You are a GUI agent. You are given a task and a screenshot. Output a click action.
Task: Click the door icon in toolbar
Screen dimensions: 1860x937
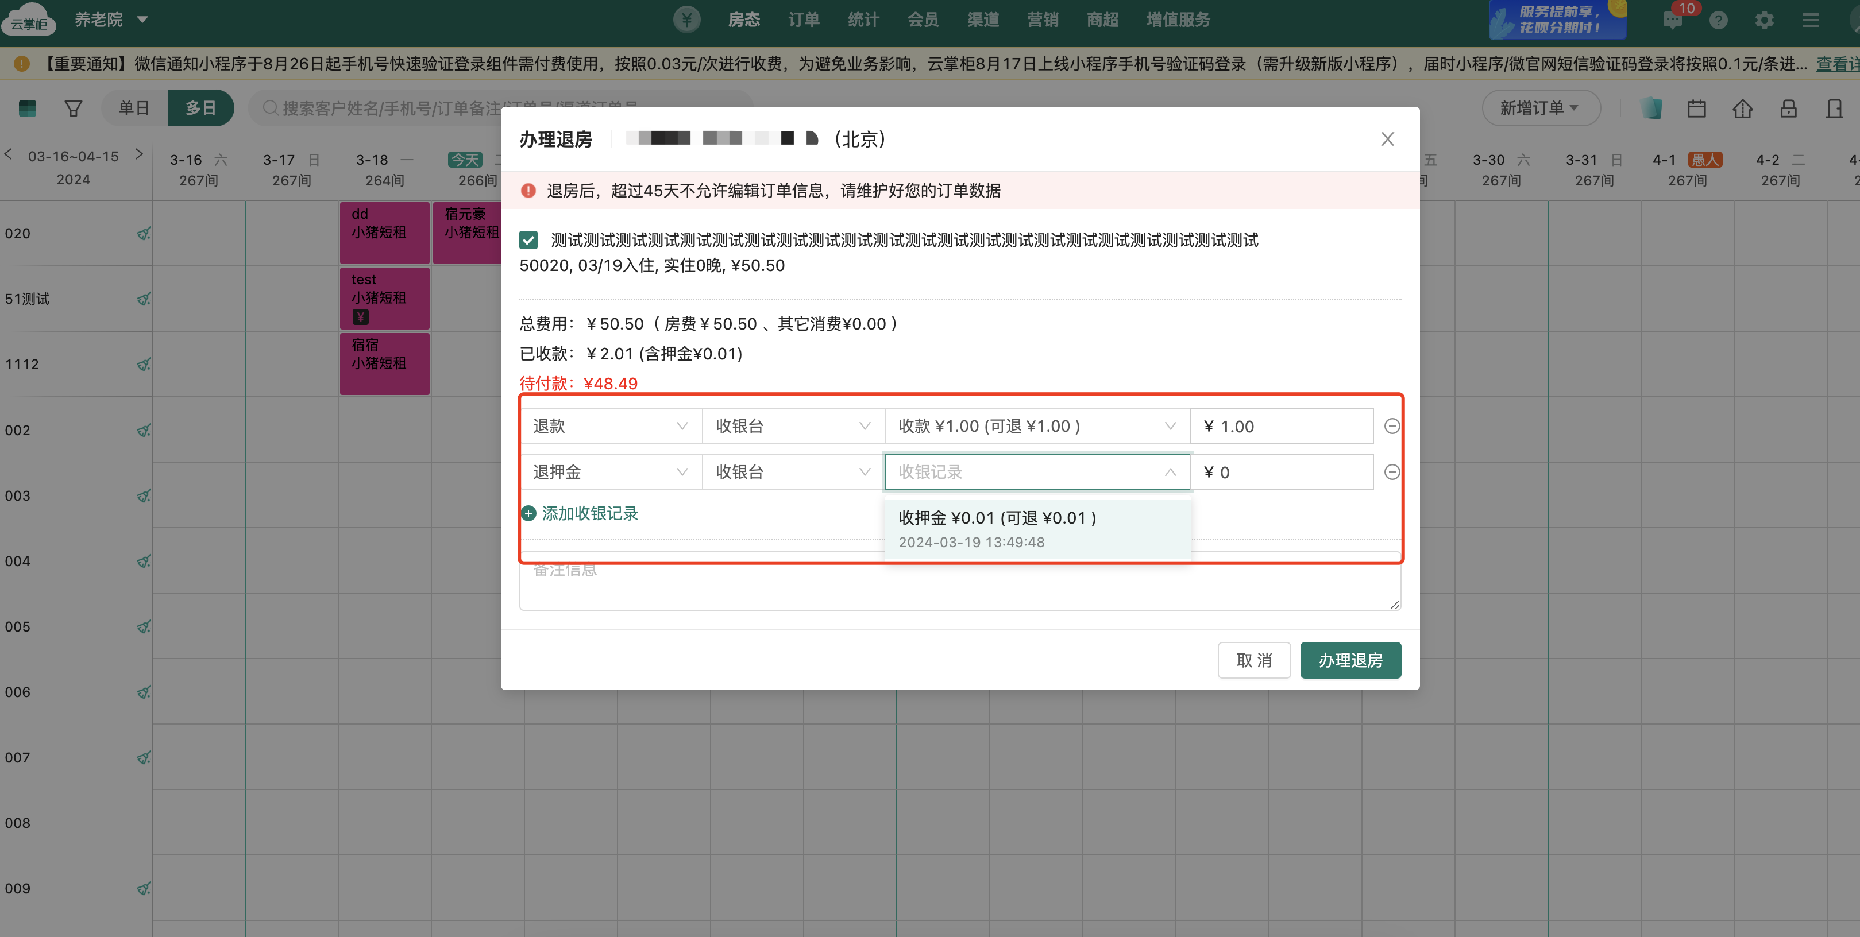pos(1834,109)
